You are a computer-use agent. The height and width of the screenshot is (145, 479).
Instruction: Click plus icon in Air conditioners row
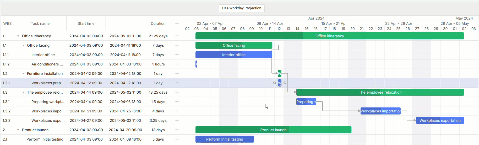(x=177, y=64)
